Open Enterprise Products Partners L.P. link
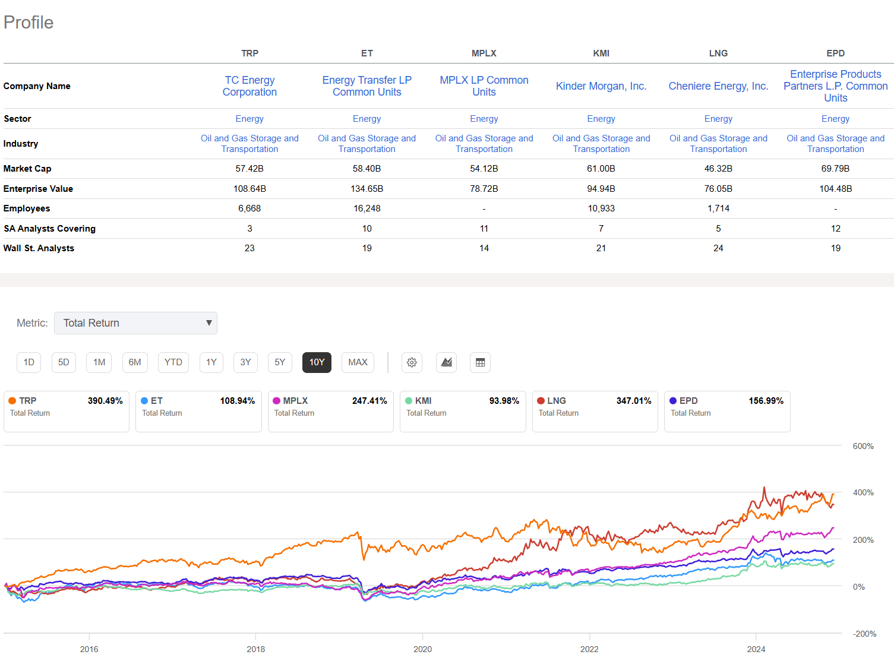The height and width of the screenshot is (661, 894). coord(835,86)
